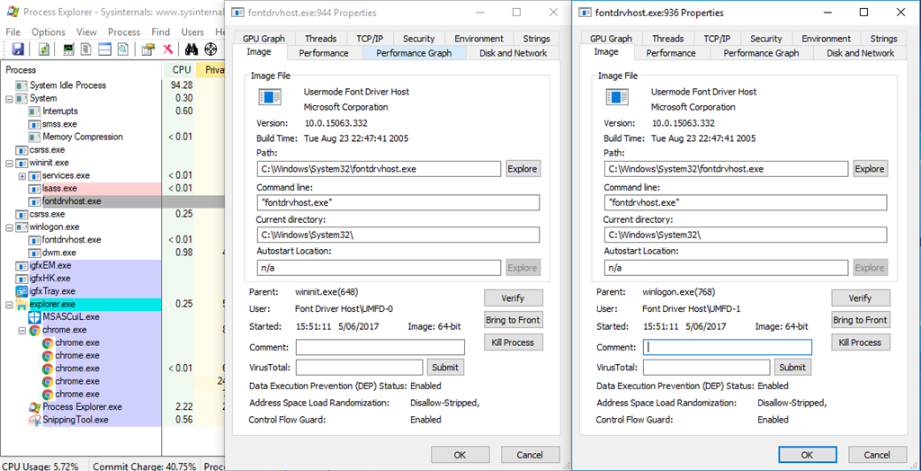Click Verify in fontdrvhost.exe:936 dialog

(860, 298)
